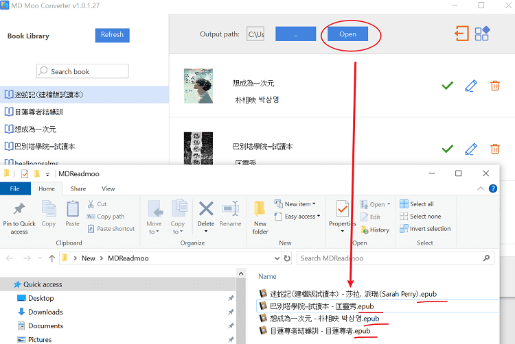The image size is (515, 344).
Task: Select 想成為一次元 in Book Library
Action: (84, 129)
